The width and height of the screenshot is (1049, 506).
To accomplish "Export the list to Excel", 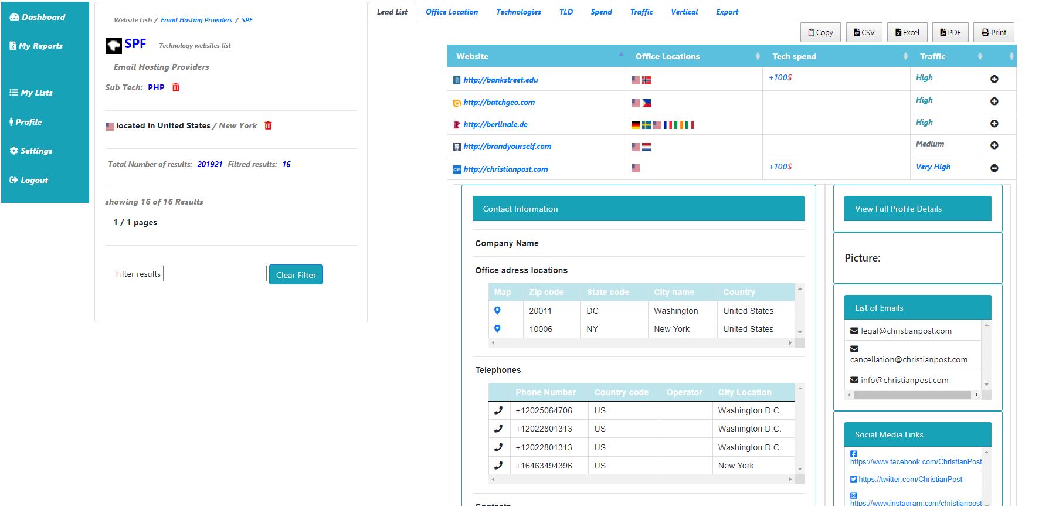I will pos(907,32).
